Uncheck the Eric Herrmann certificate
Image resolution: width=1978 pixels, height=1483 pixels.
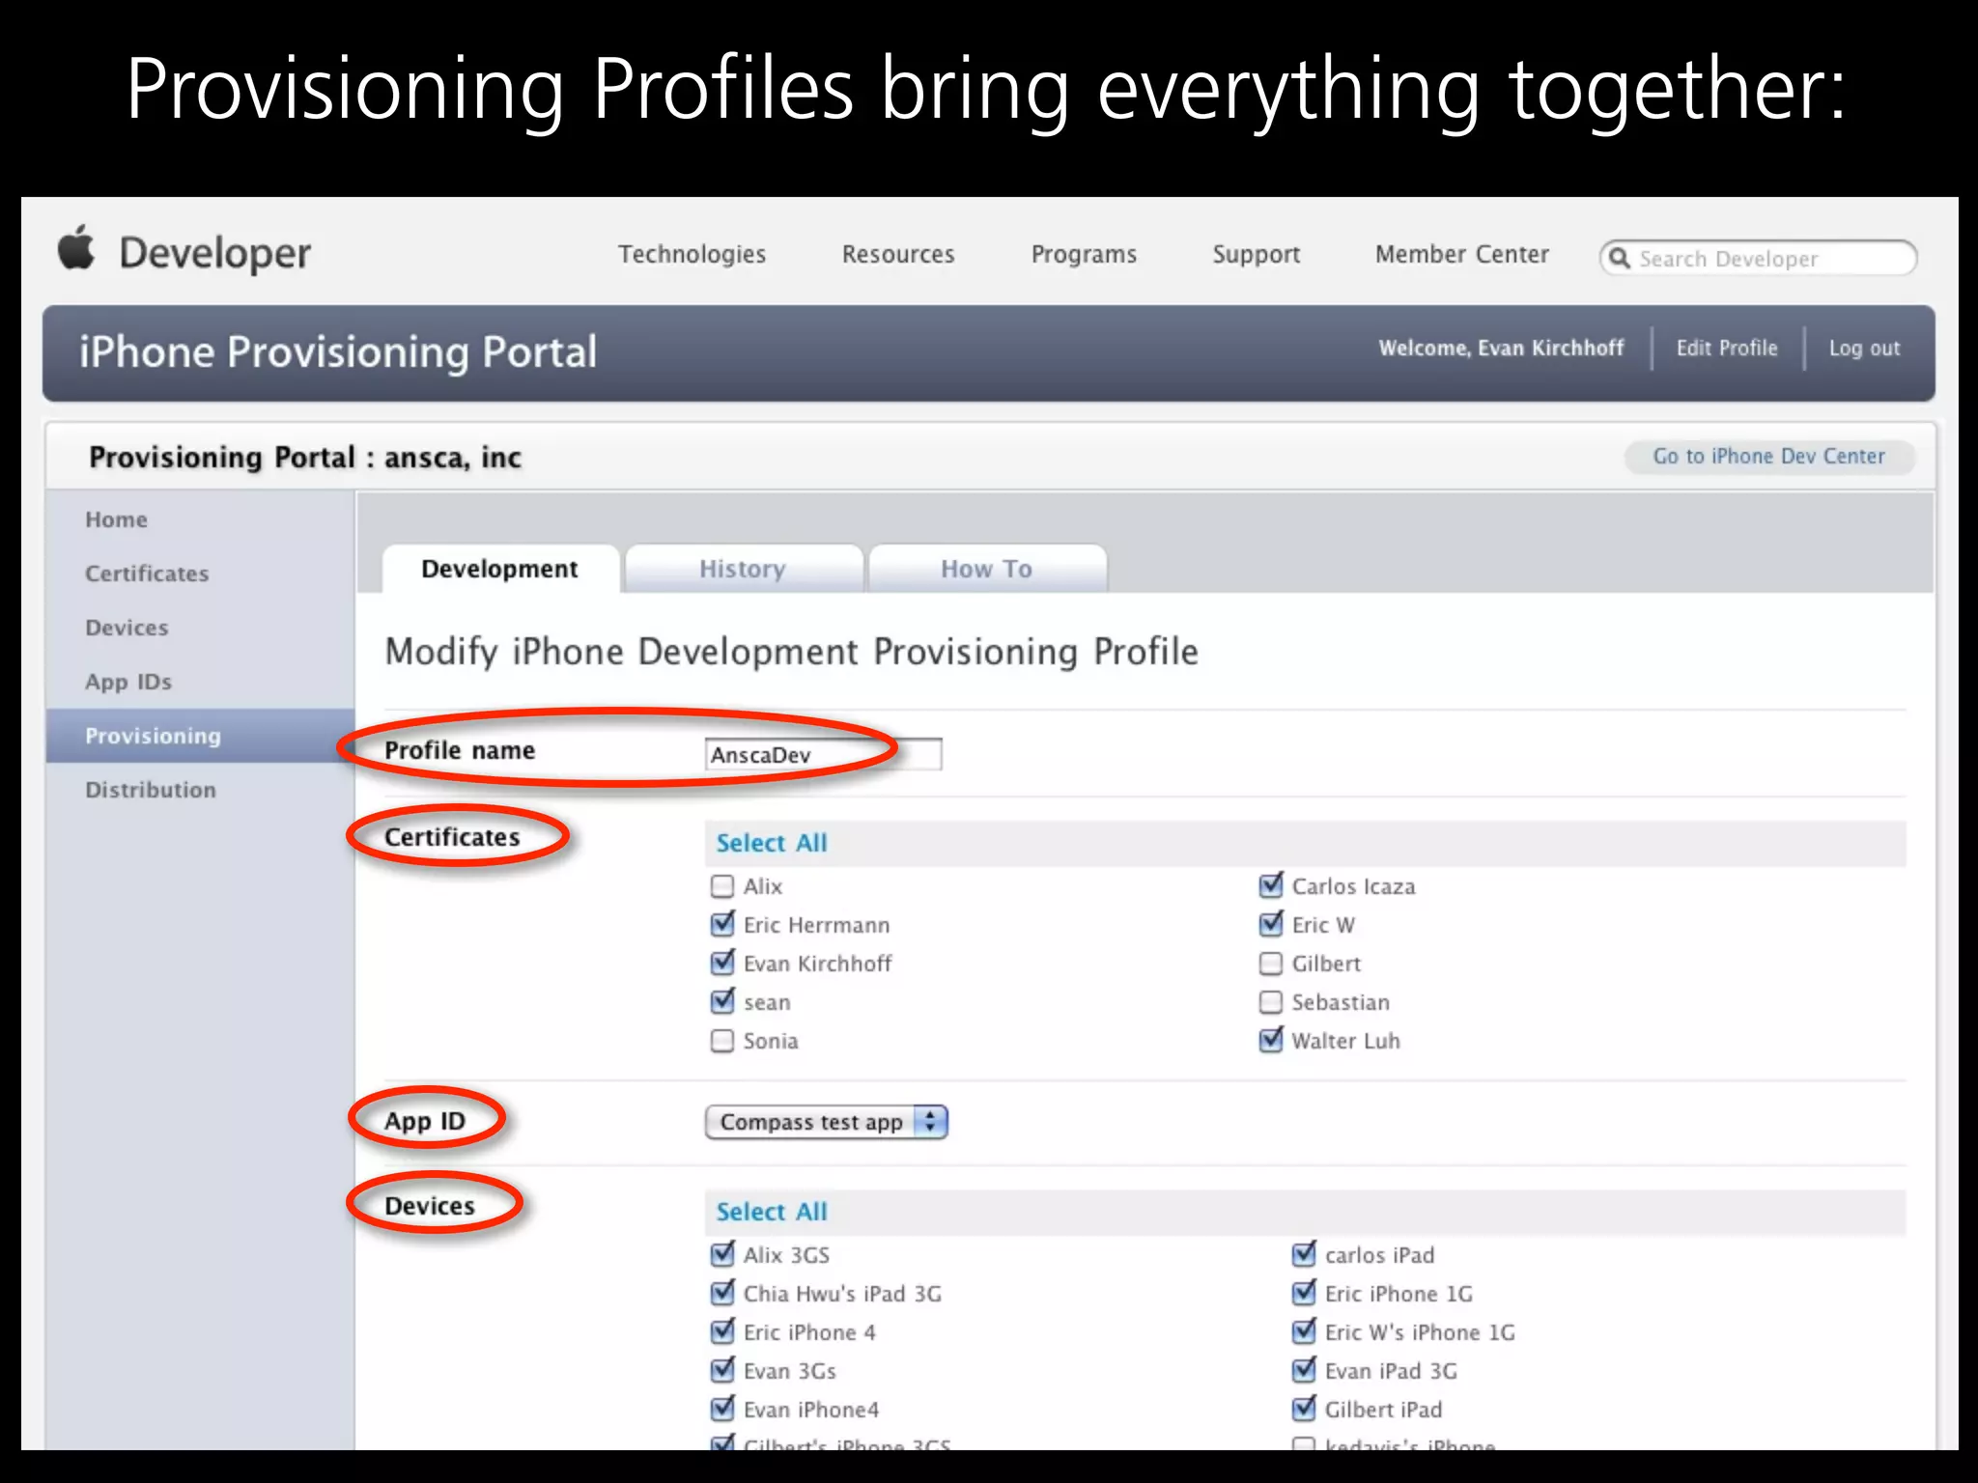(721, 925)
